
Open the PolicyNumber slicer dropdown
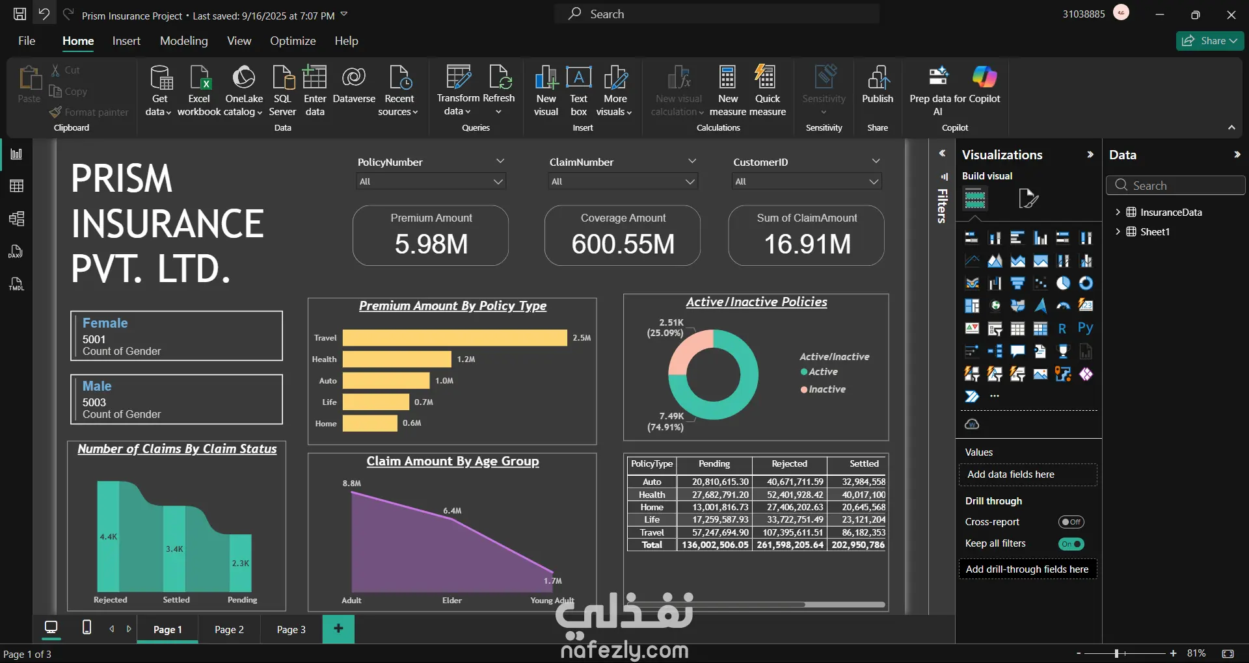tap(431, 181)
